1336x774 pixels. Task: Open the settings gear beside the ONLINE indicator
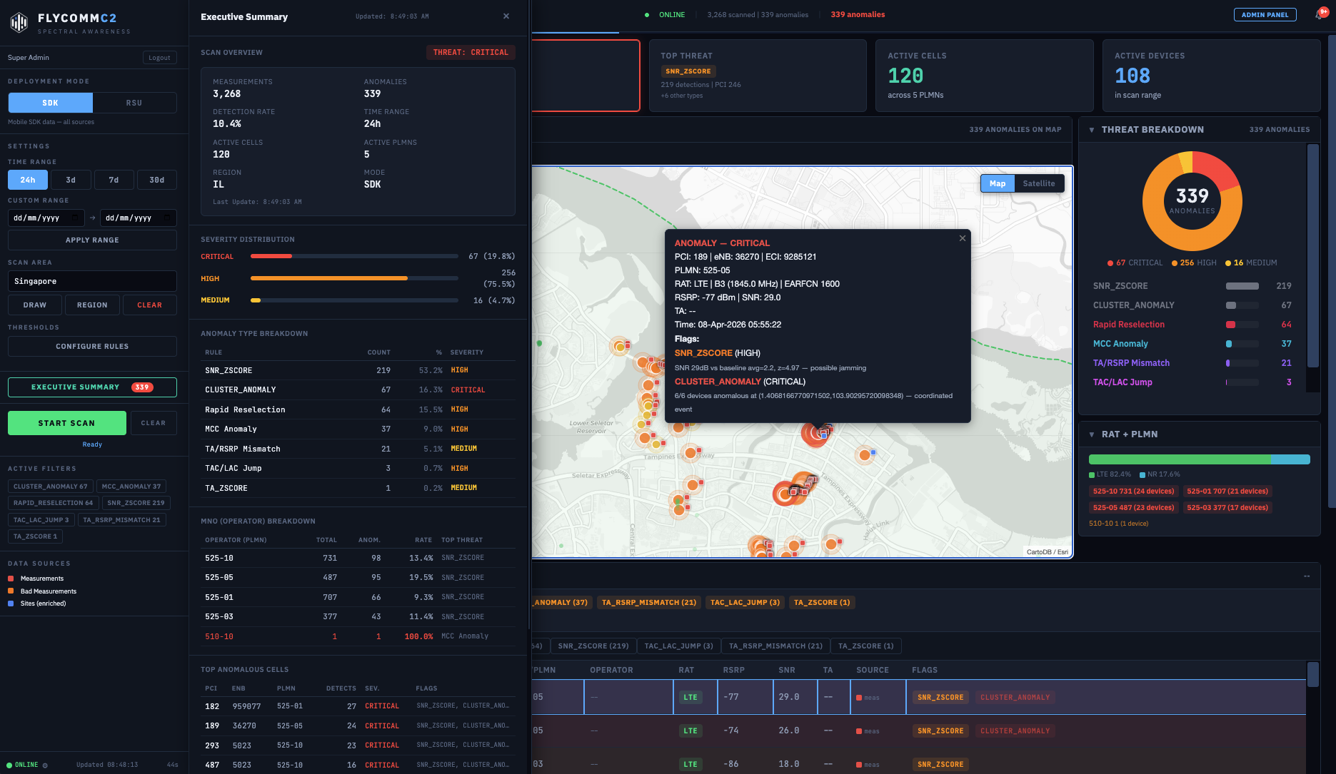tap(44, 764)
